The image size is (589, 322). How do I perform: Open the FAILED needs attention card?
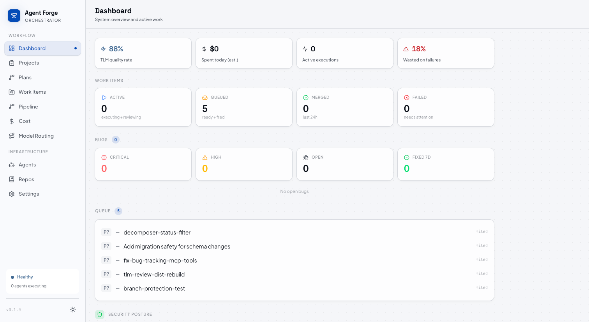pos(446,107)
